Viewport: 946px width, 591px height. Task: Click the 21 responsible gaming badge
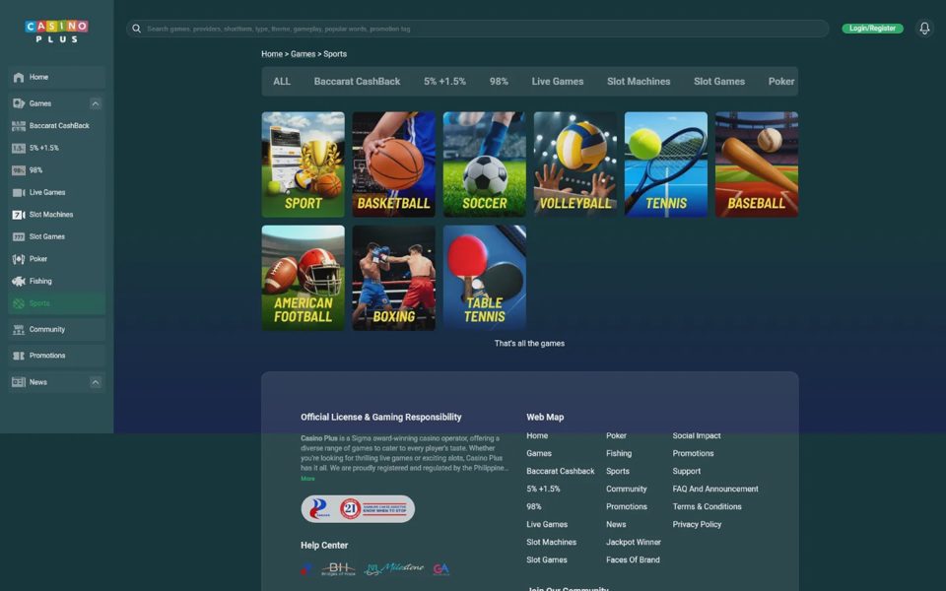[374, 509]
